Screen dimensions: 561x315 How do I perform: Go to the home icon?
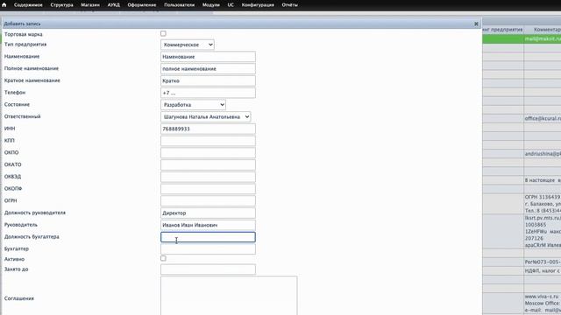(x=4, y=5)
